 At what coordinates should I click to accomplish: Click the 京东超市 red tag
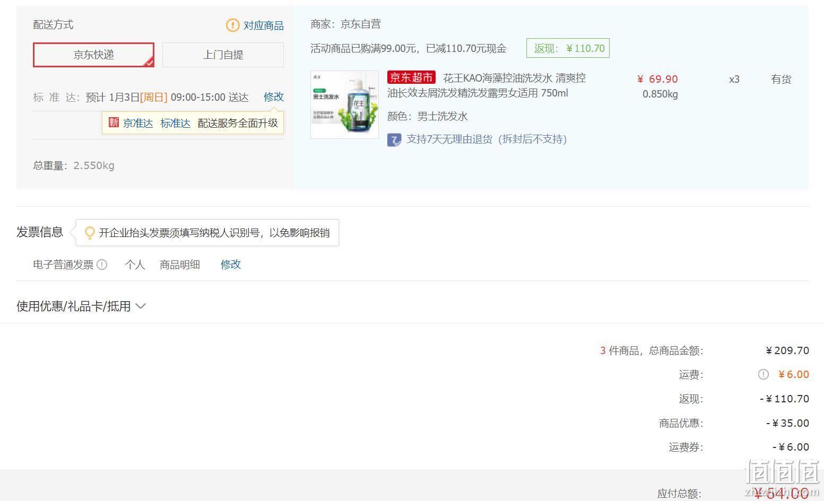(x=411, y=78)
